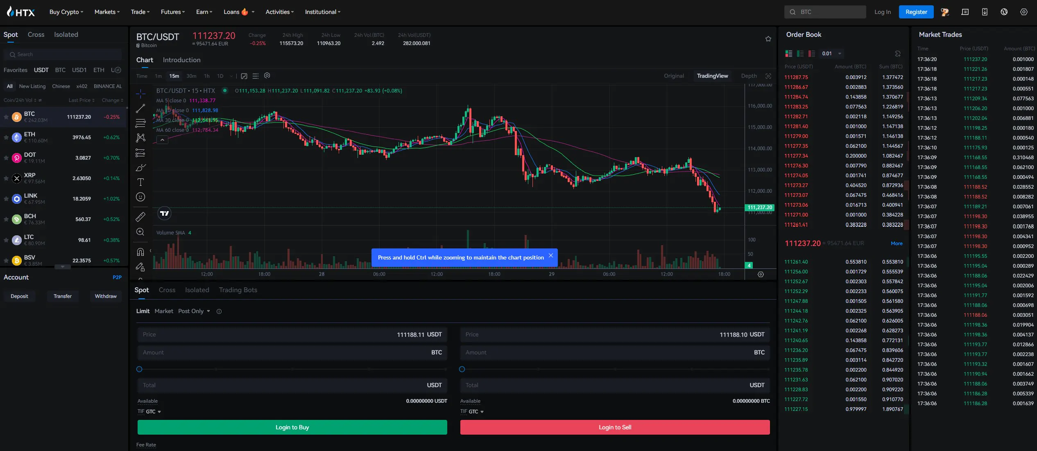Open the 0.01 order book precision dropdown
The width and height of the screenshot is (1037, 451).
(831, 54)
